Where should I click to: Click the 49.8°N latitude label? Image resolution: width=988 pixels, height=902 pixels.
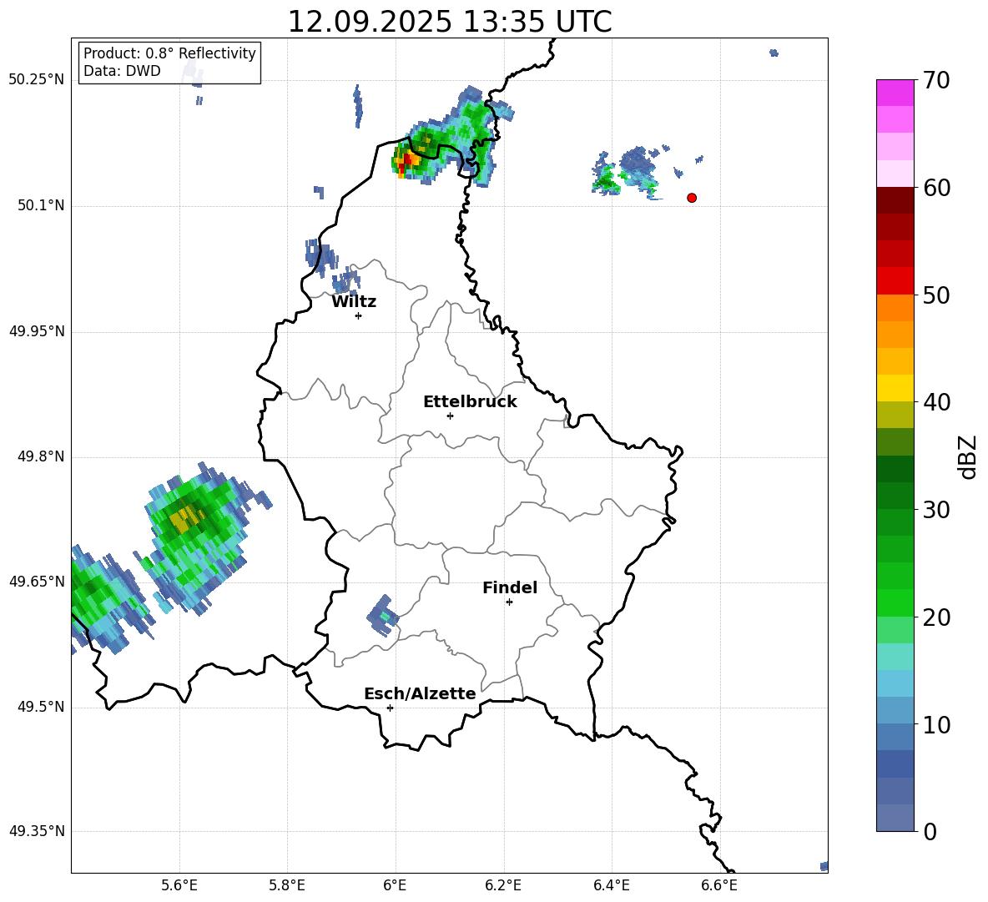(41, 456)
